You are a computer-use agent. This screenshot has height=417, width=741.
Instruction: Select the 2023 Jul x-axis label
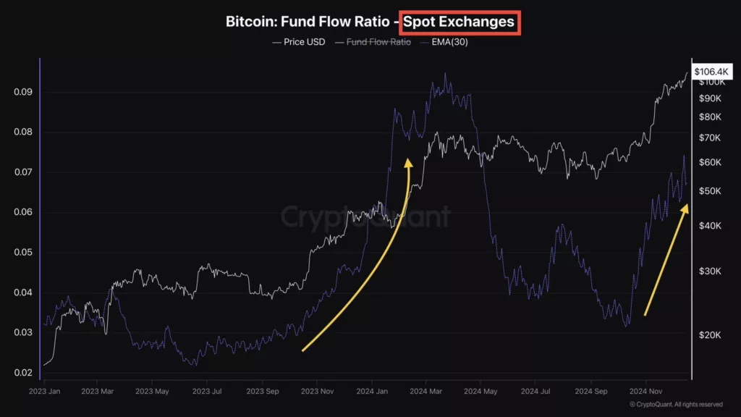coord(207,392)
